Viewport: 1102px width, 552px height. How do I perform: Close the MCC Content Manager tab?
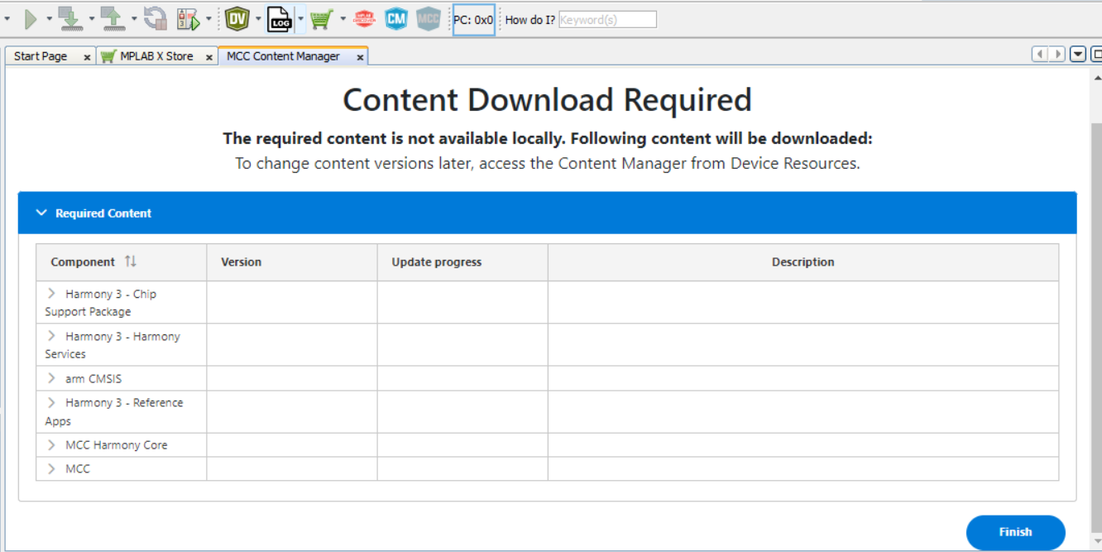[x=360, y=57]
